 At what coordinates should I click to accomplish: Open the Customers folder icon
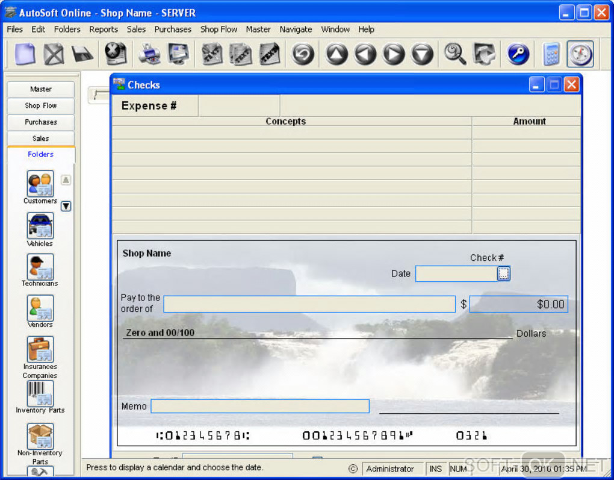click(40, 183)
